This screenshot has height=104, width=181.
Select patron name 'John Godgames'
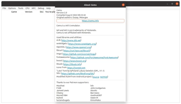tap(98, 88)
